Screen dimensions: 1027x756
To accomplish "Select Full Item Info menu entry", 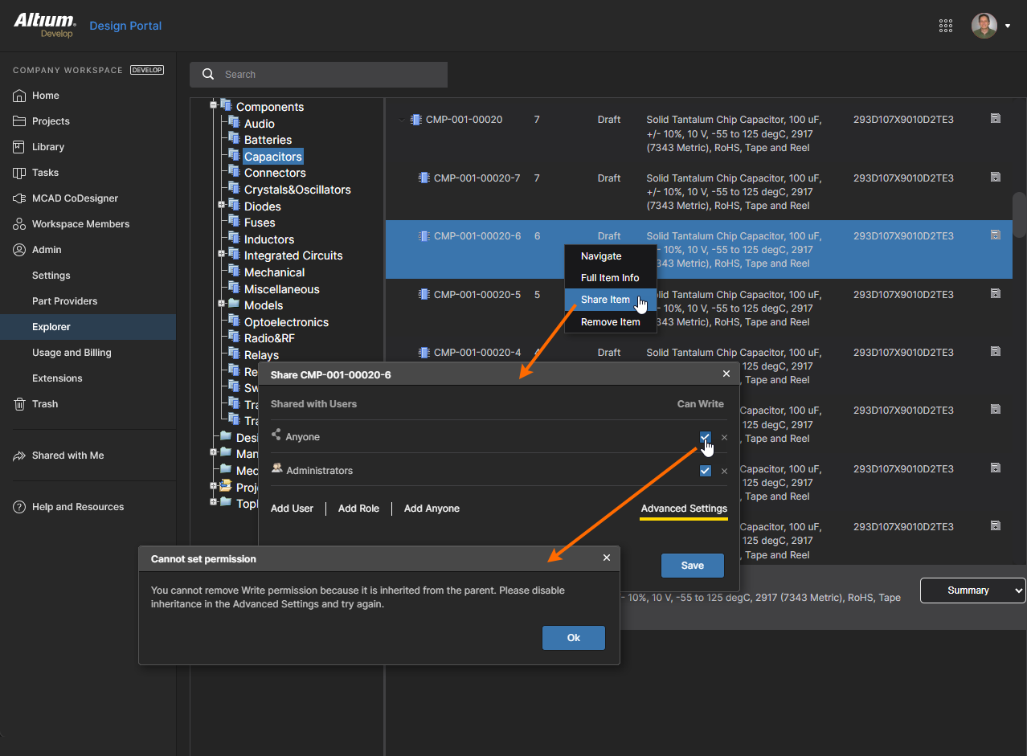I will click(x=610, y=278).
